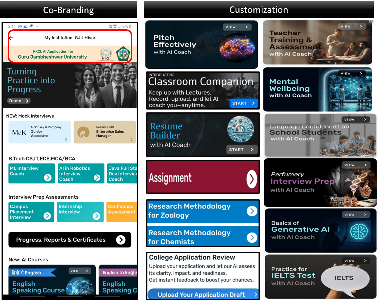Screen dimensions: 379x300
Task: Tap the back arrow beside My Institution
Action: (11, 38)
